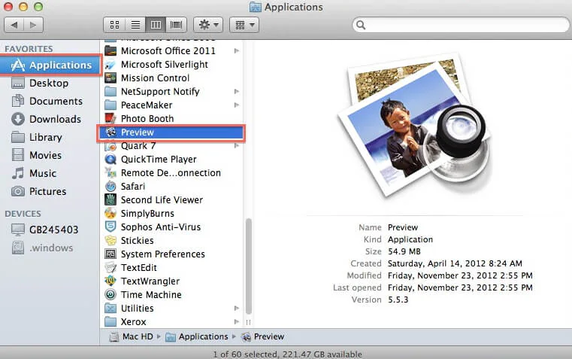This screenshot has height=359, width=572.
Task: Expand the NetSupport Notify arrow
Action: point(237,91)
